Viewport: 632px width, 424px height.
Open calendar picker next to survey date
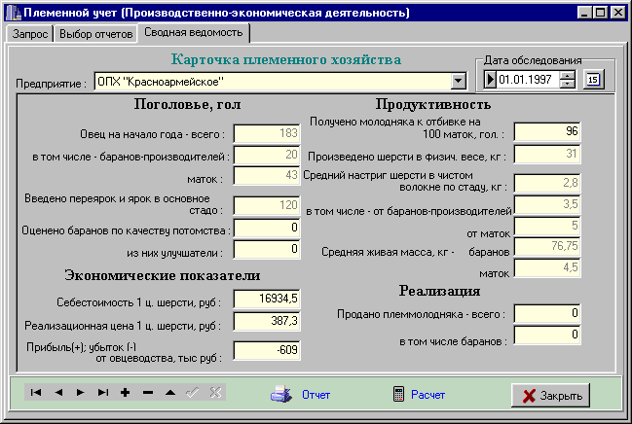point(592,79)
